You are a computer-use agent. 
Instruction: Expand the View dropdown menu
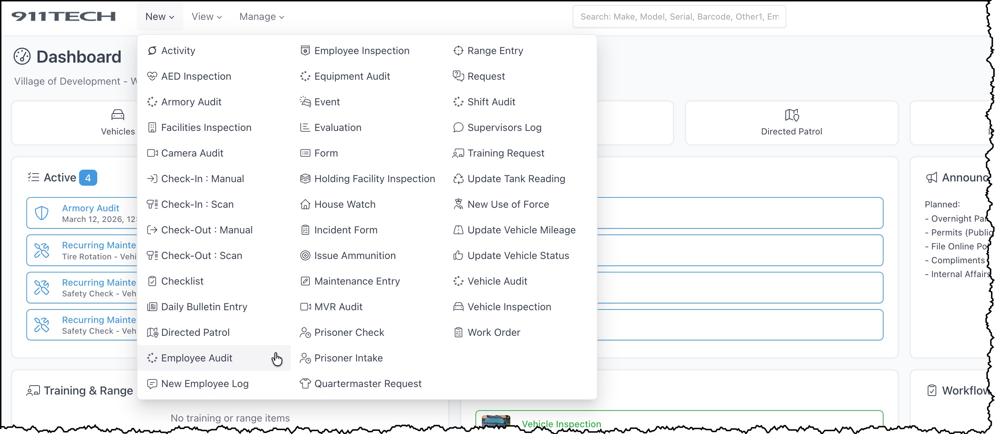point(206,17)
